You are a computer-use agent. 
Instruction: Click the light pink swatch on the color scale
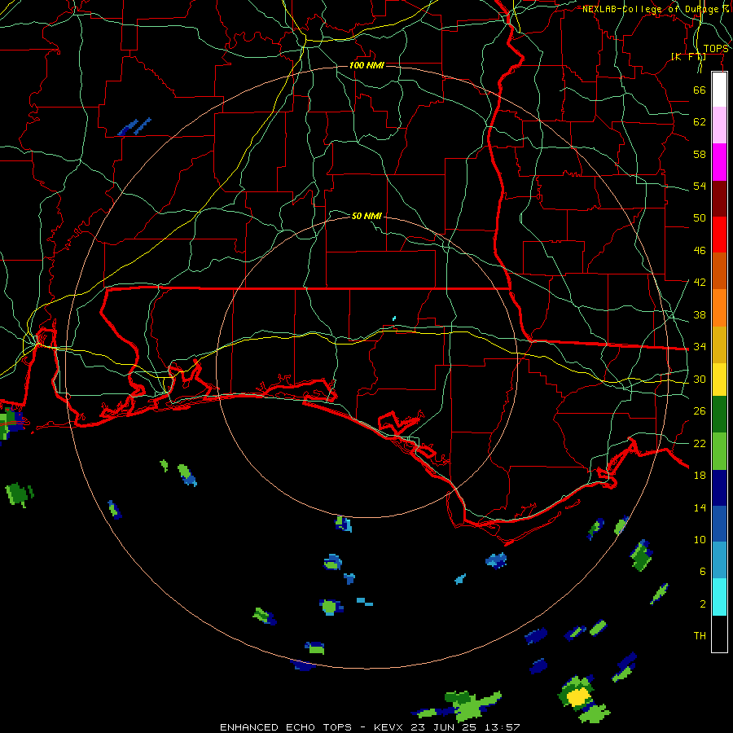(x=719, y=125)
